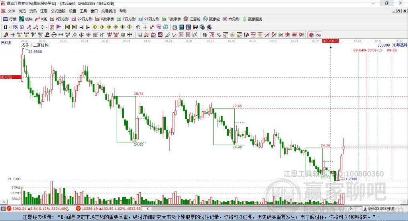Open the T数字表 time number table

[171, 19]
